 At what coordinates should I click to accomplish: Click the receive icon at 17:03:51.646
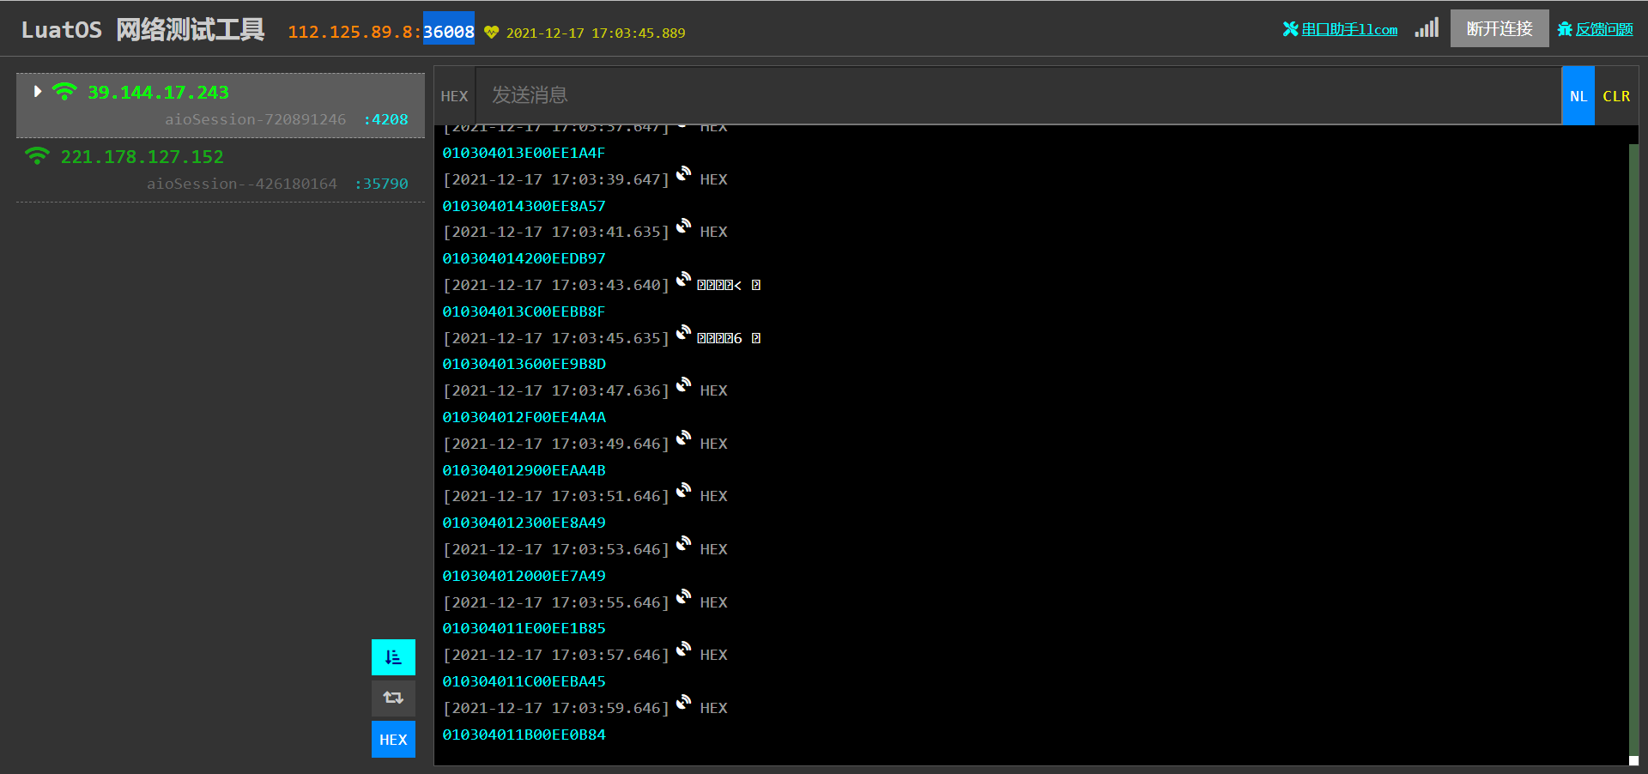683,490
